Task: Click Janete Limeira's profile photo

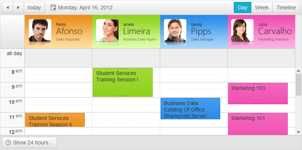Action: click(x=107, y=30)
